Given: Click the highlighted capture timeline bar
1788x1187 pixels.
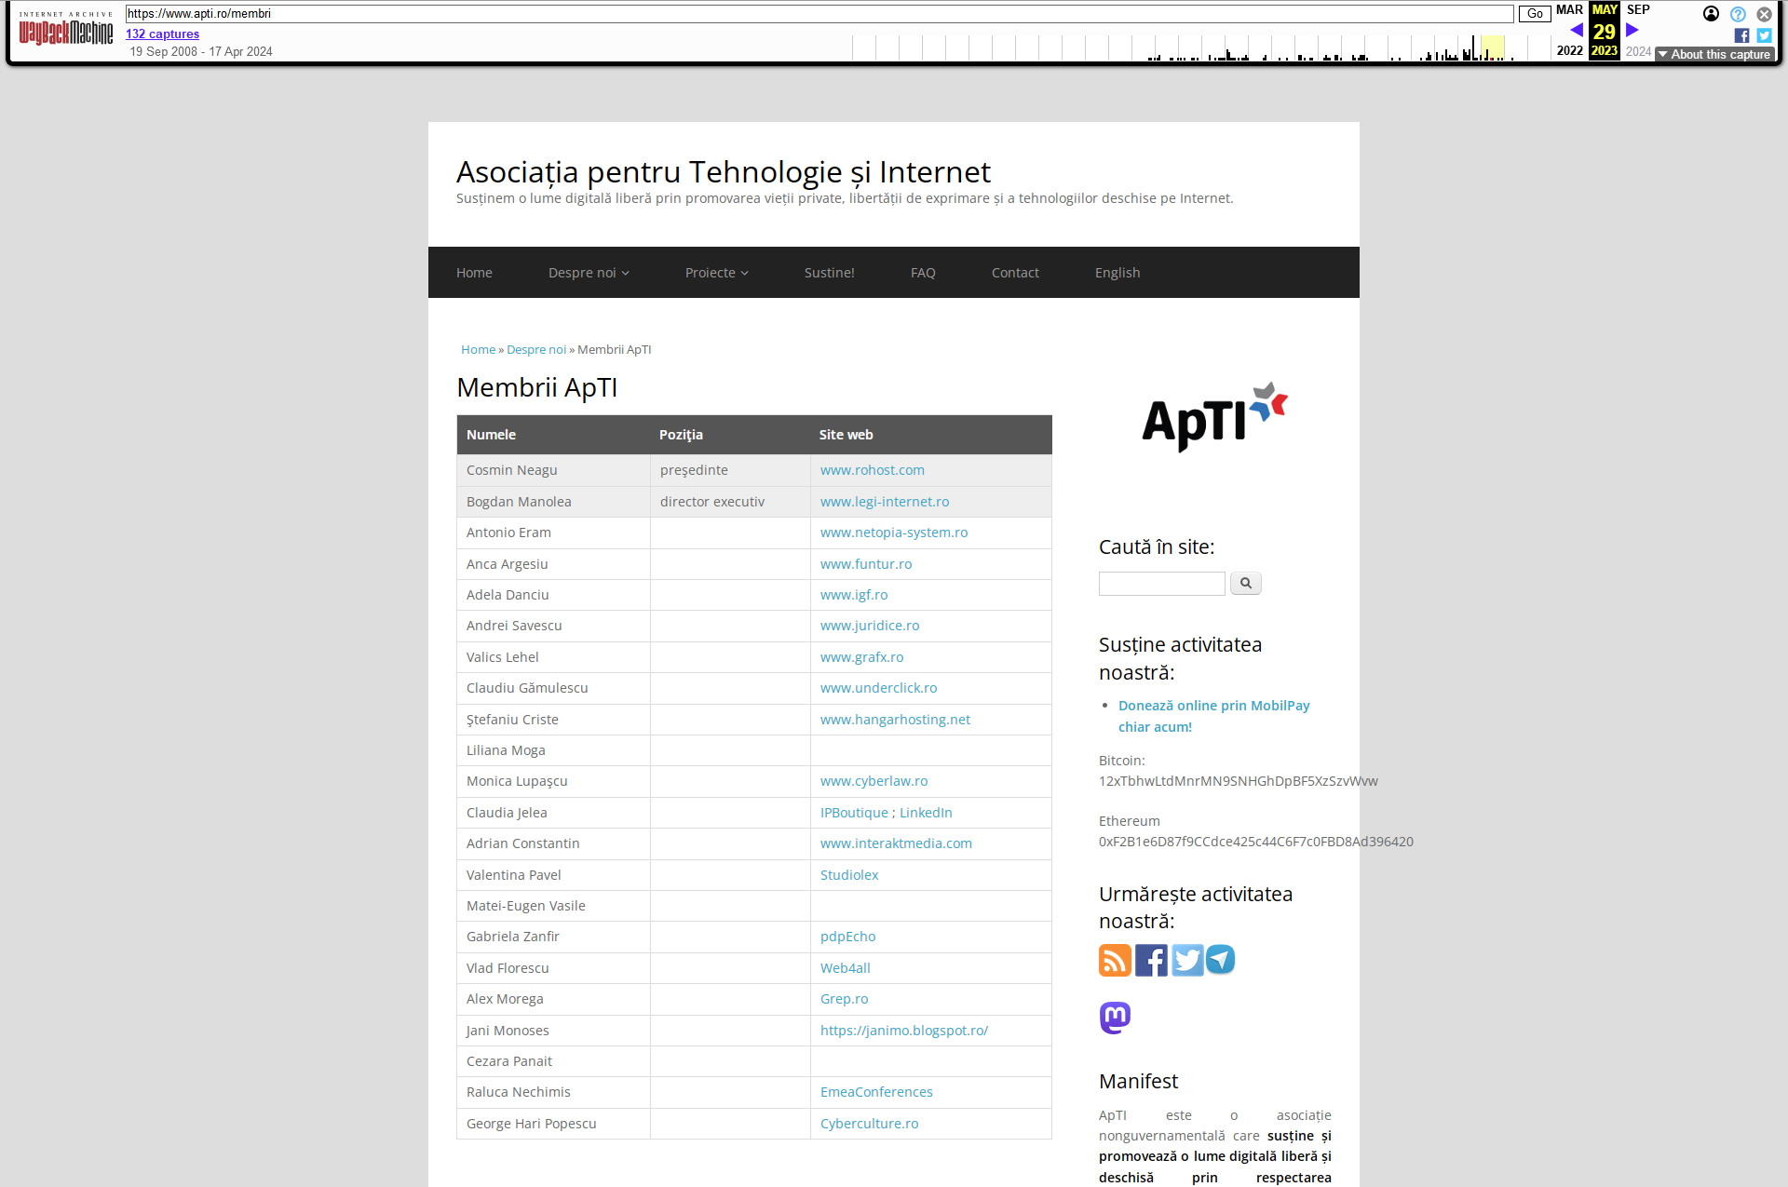Looking at the screenshot, I should click(x=1493, y=48).
